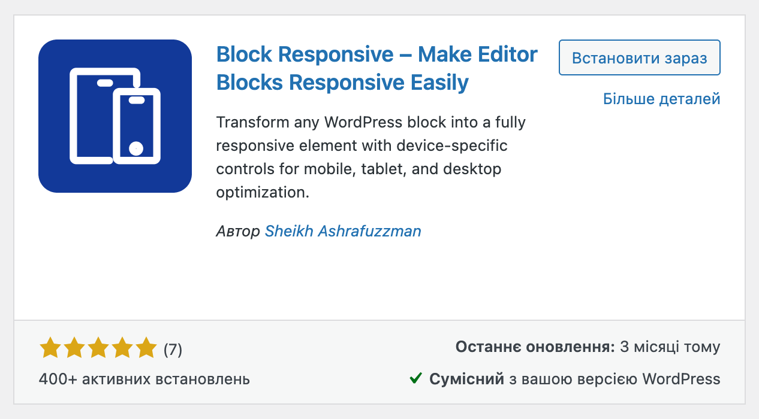Select the second rating star
Image resolution: width=759 pixels, height=419 pixels.
click(x=75, y=347)
